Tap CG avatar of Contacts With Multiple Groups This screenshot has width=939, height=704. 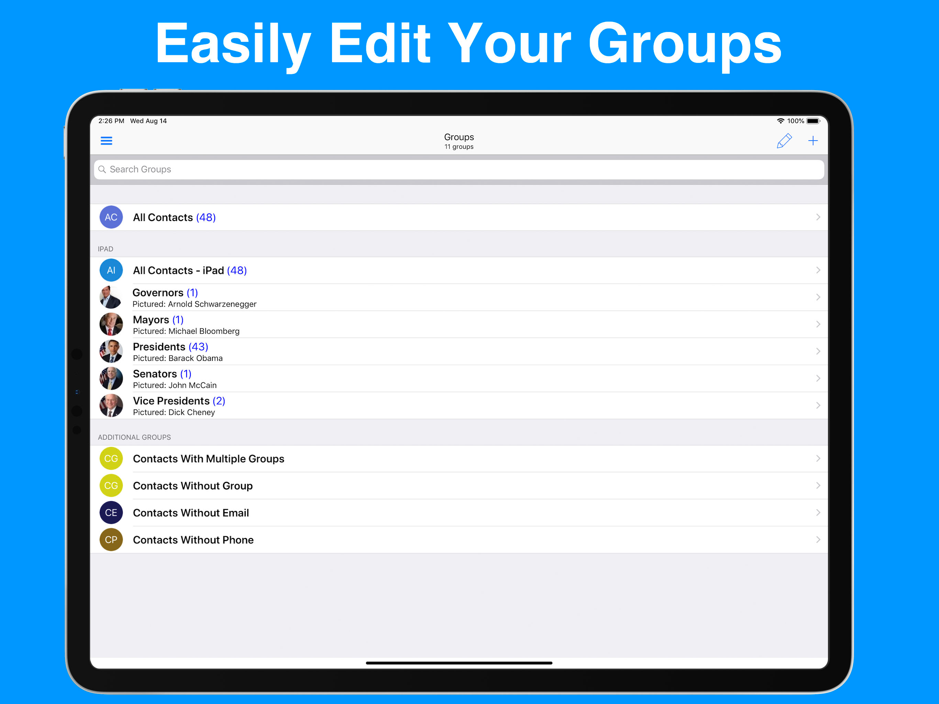[x=111, y=459]
